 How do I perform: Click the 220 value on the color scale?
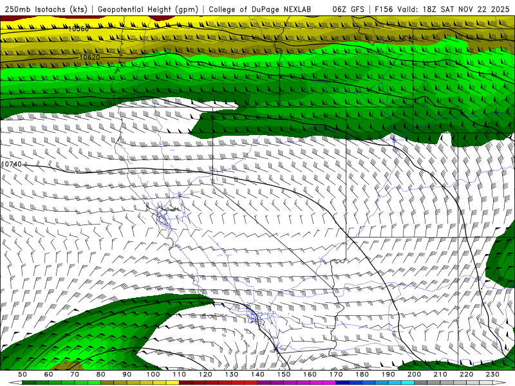pyautogui.click(x=466, y=374)
